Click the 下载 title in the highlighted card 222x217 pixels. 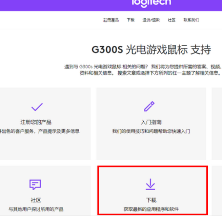pyautogui.click(x=151, y=200)
